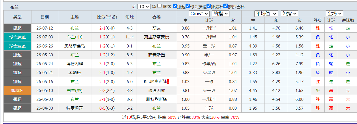Open the KFUM奥斯陆 team link

155,81
